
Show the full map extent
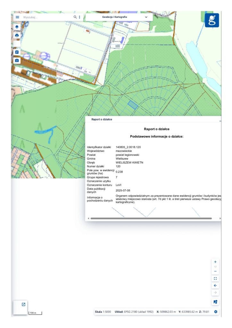(x=215, y=278)
